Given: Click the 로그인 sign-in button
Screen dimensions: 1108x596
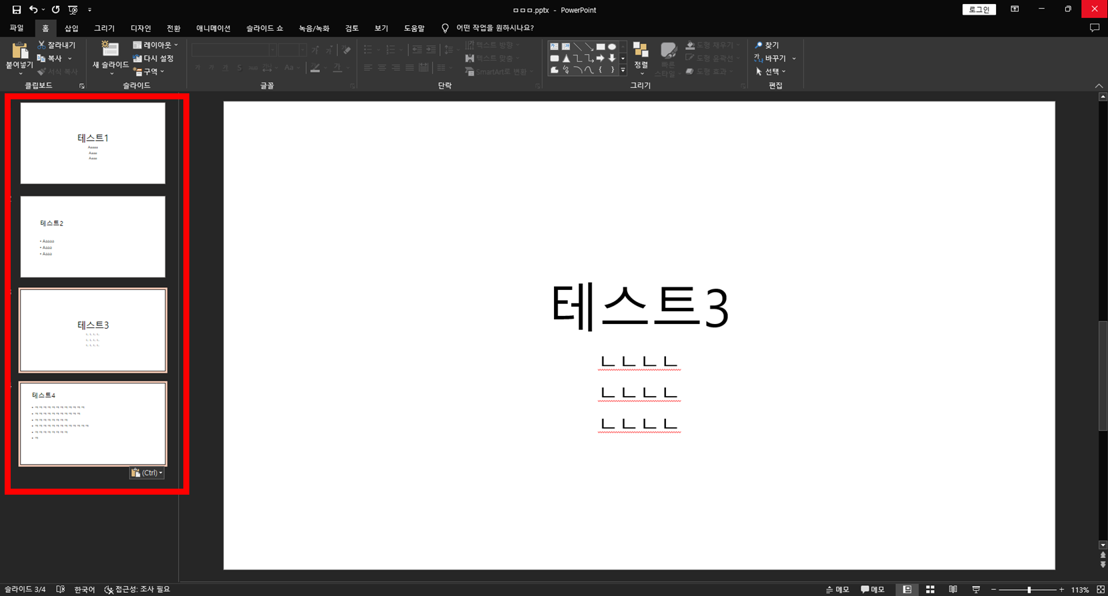Looking at the screenshot, I should point(979,9).
